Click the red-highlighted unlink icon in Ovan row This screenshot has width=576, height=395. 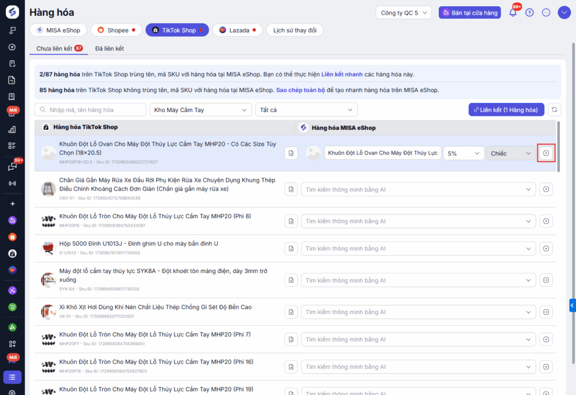click(x=546, y=153)
